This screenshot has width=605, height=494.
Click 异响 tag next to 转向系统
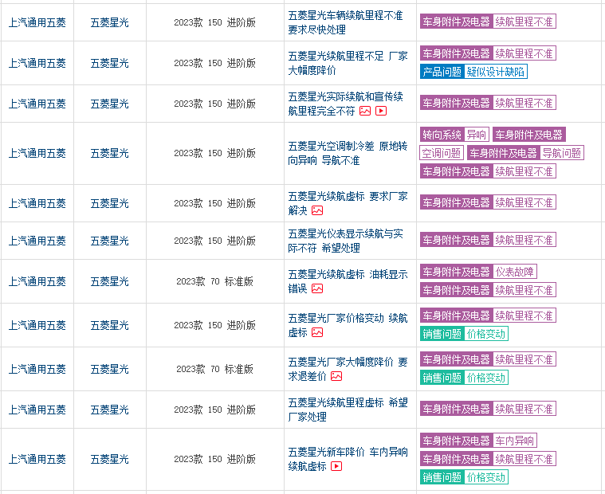point(477,135)
